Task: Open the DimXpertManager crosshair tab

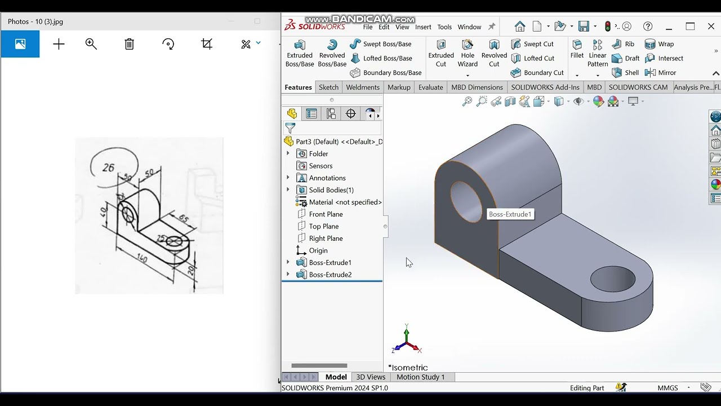Action: pyautogui.click(x=351, y=114)
